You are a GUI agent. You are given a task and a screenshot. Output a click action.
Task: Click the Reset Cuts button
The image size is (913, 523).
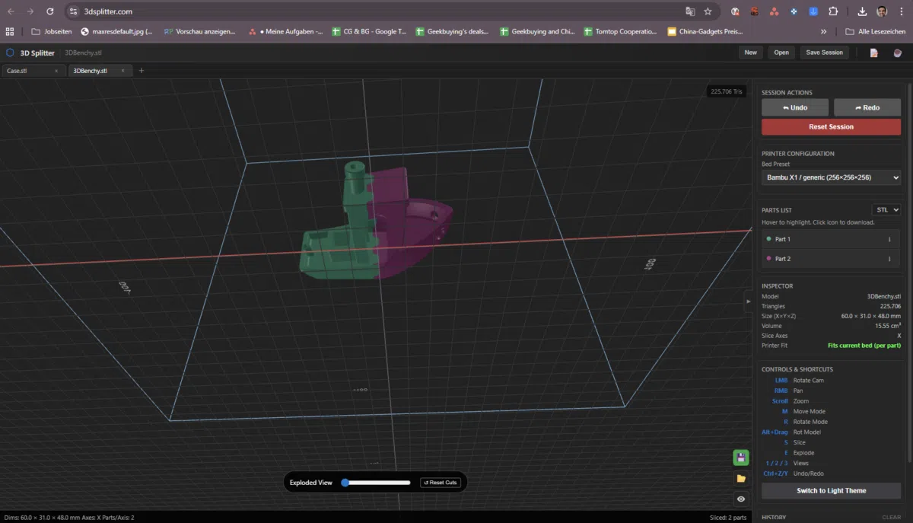[440, 482]
